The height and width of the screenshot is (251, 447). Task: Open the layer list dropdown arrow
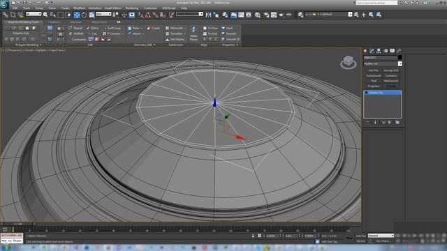click(350, 14)
